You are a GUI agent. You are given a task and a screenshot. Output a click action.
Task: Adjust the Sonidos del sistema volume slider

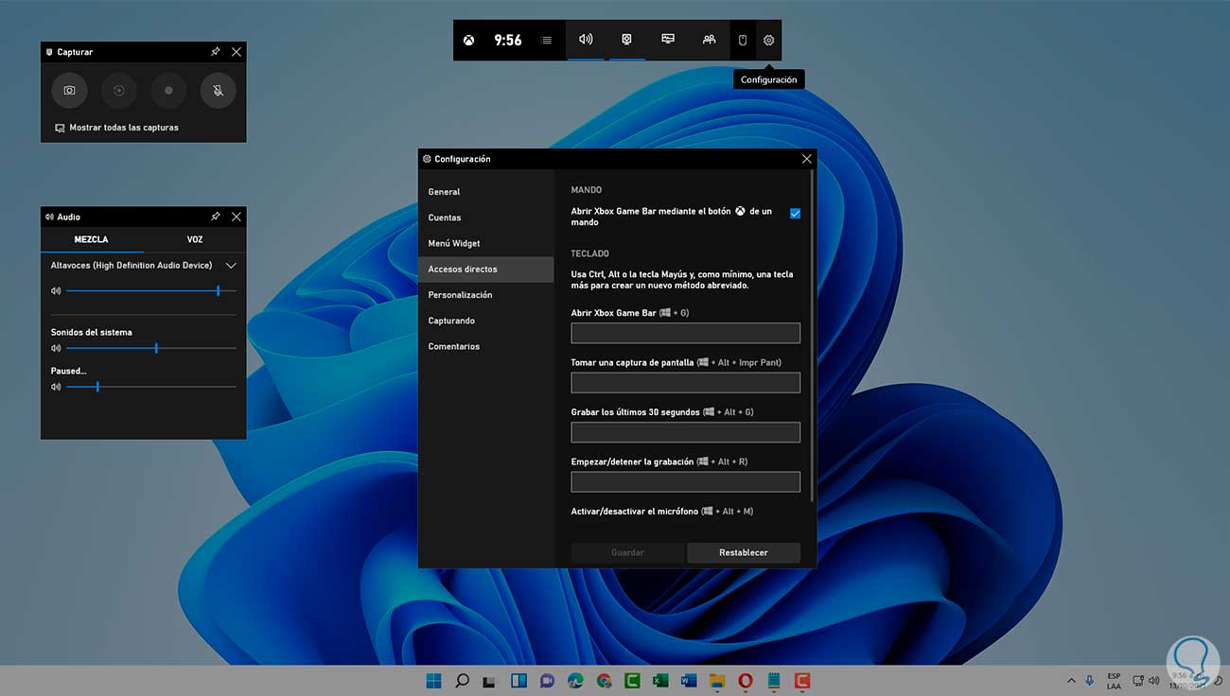coord(151,348)
